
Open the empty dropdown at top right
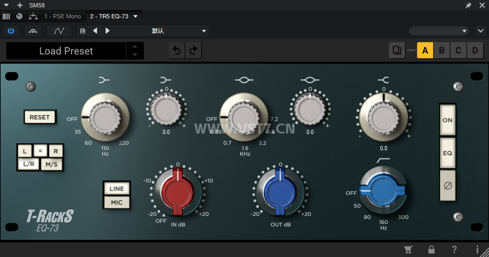[438, 31]
